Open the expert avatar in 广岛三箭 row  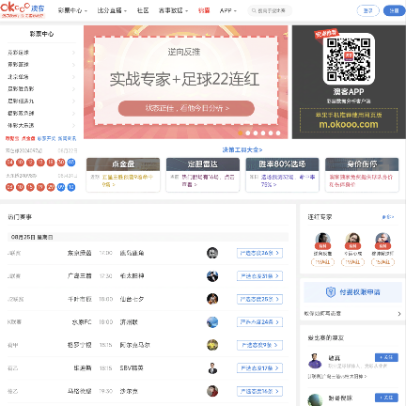pos(212,276)
